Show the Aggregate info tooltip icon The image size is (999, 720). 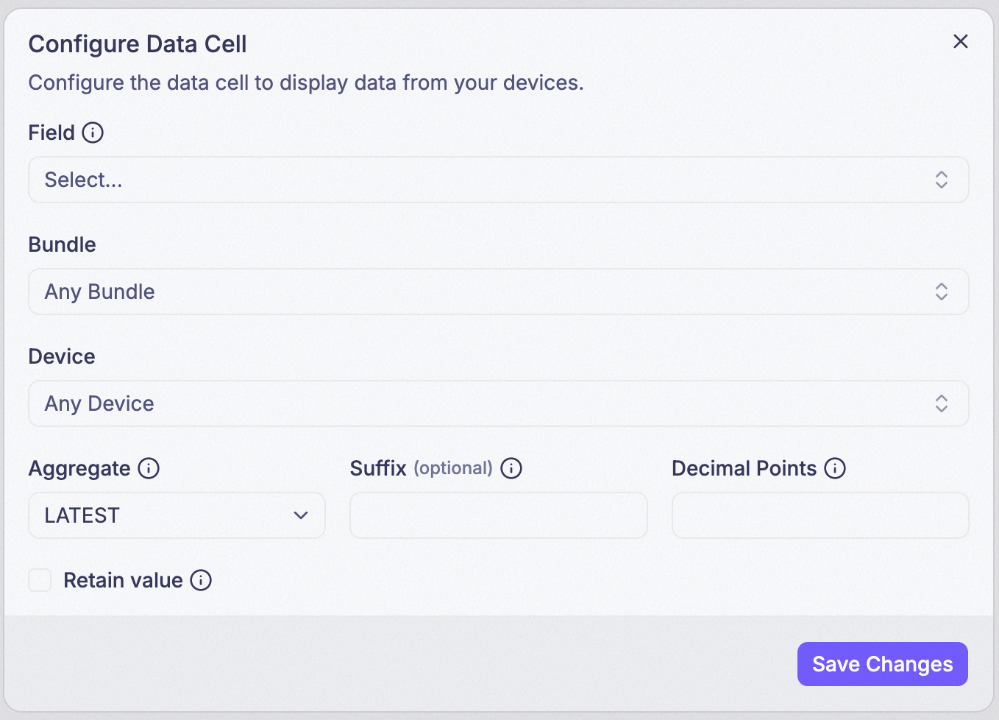(149, 468)
